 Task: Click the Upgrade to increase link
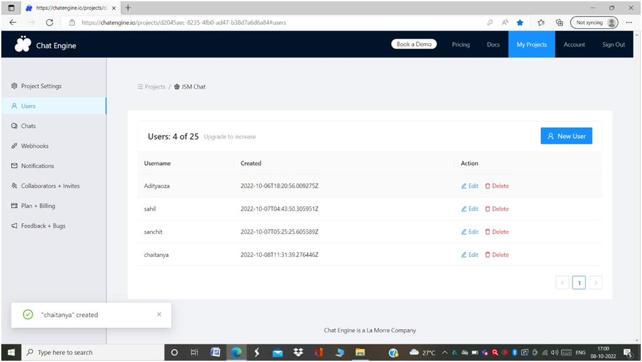230,137
